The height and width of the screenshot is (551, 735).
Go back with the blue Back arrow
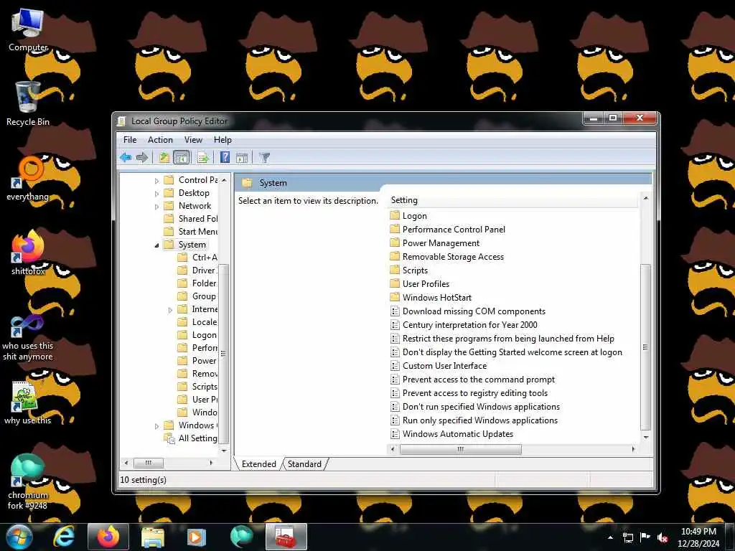pyautogui.click(x=125, y=157)
